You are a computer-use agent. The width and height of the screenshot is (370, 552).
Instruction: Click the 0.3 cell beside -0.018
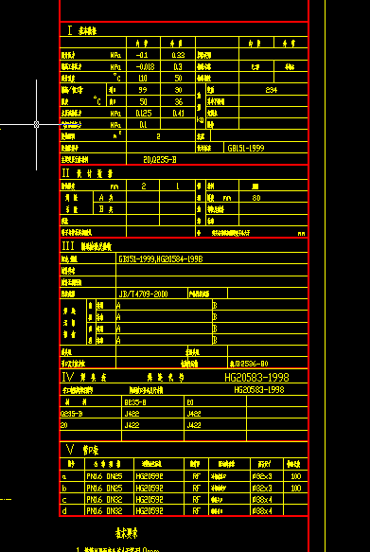[x=178, y=67]
